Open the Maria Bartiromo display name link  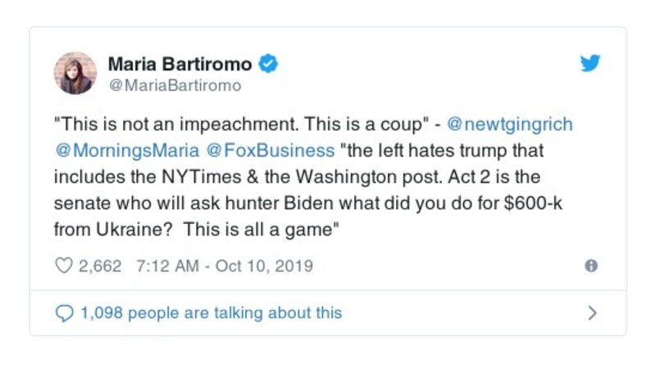click(x=181, y=64)
